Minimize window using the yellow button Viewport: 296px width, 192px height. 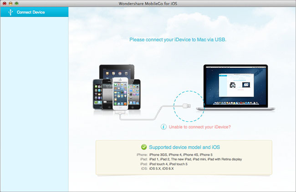(x=10, y=3)
